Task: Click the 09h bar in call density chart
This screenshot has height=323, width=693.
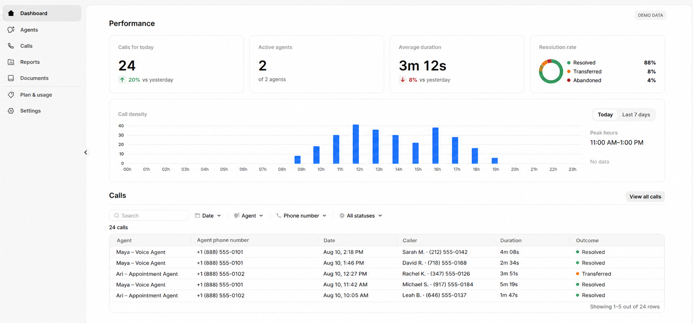Action: [297, 160]
